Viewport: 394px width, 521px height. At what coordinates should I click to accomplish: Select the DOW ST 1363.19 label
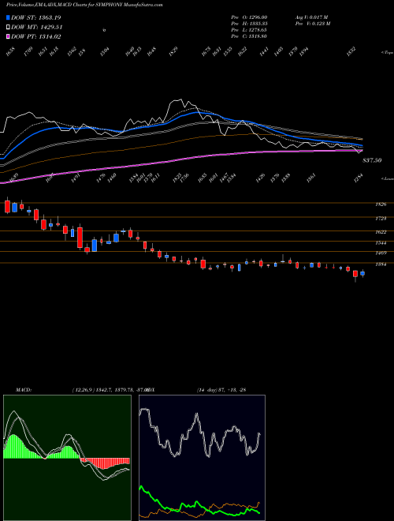(x=36, y=17)
